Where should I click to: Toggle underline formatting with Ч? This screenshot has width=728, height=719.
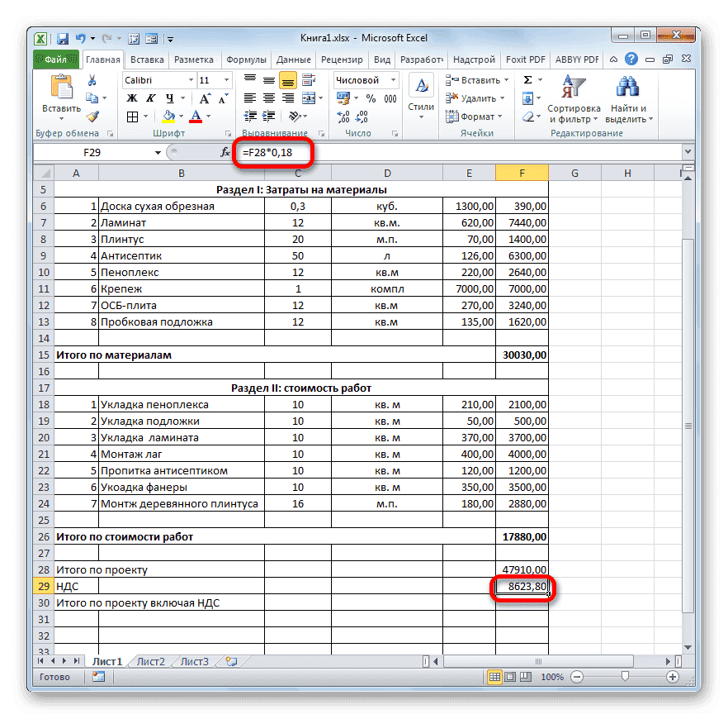pos(169,98)
